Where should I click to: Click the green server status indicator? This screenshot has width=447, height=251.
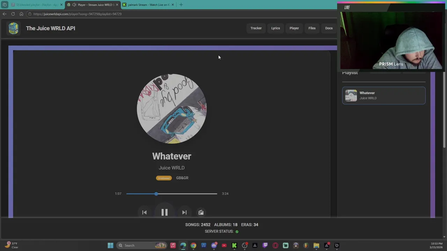[237, 231]
